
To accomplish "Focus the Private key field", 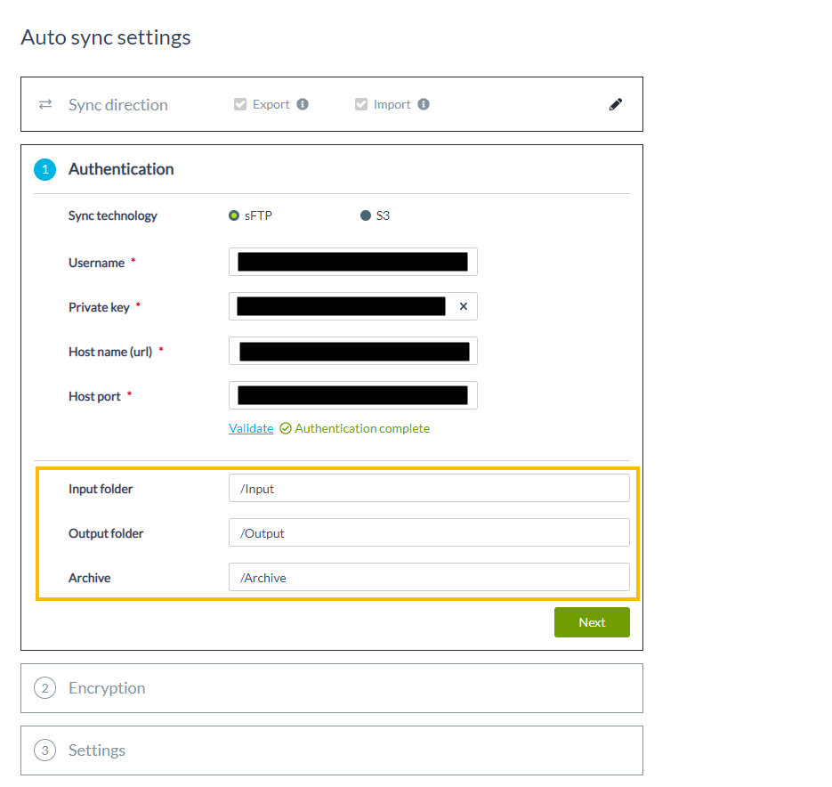I will pos(353,306).
